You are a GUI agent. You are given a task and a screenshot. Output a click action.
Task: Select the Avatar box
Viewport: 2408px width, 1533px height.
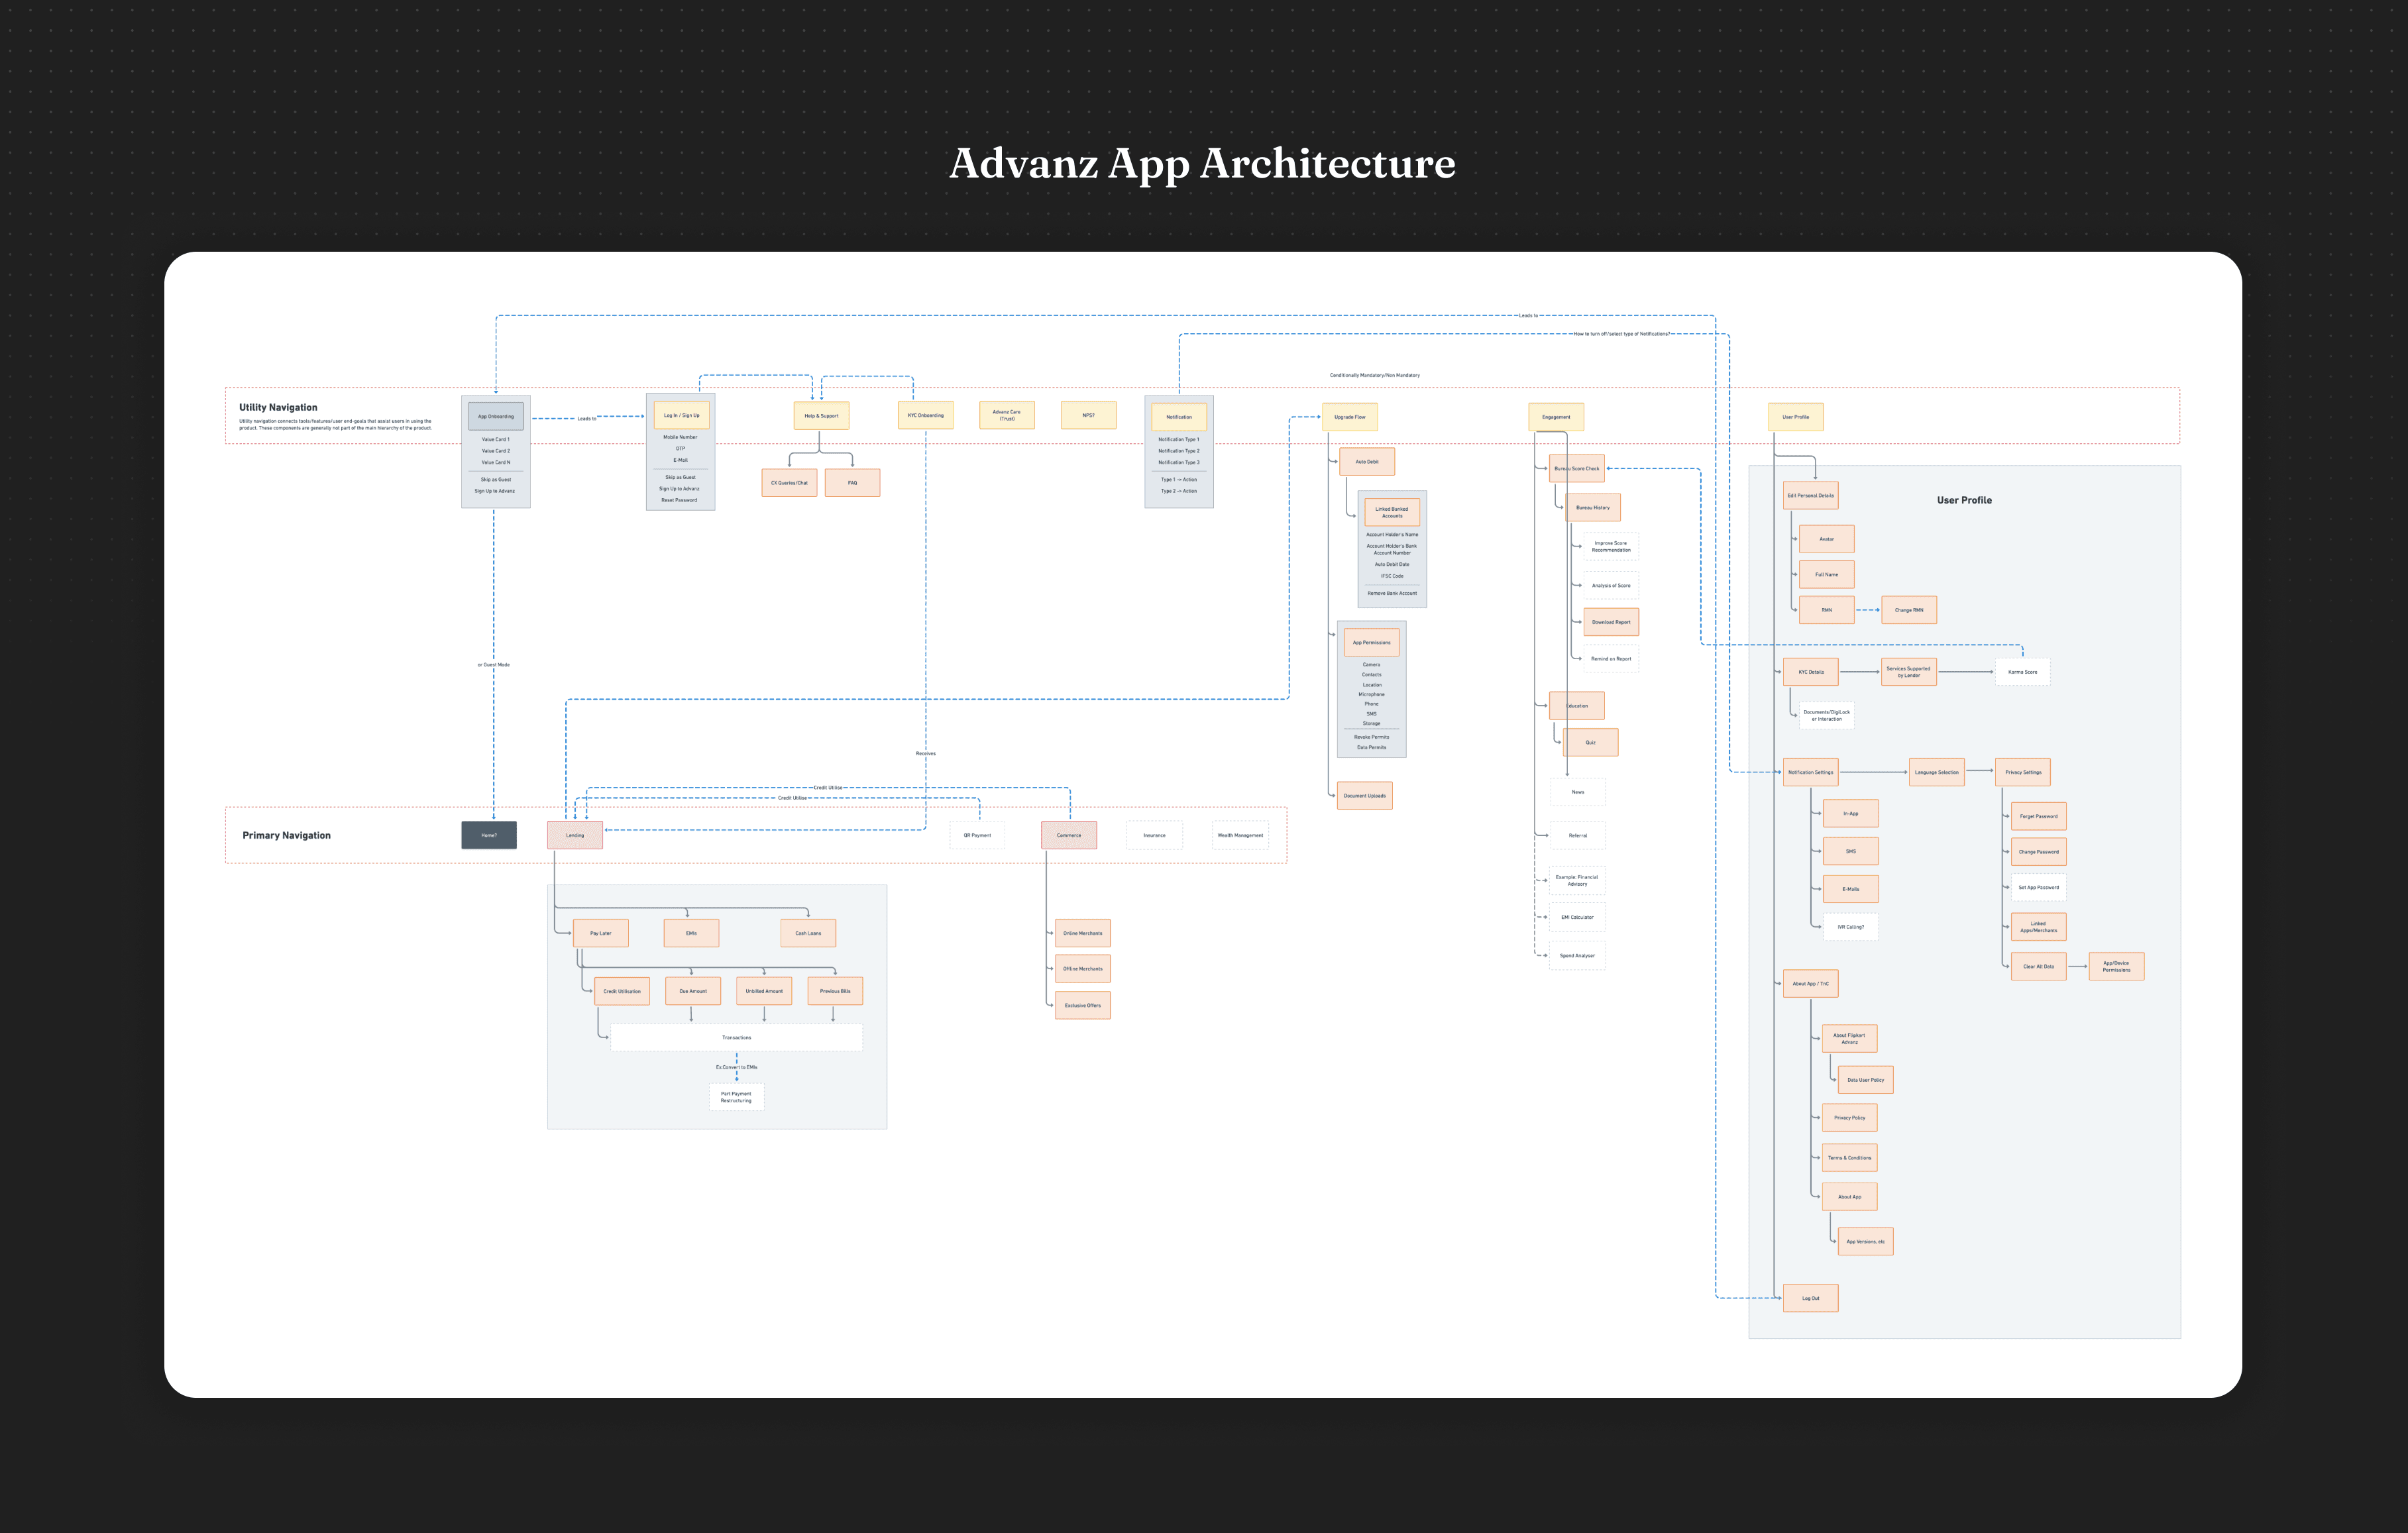click(x=1827, y=539)
